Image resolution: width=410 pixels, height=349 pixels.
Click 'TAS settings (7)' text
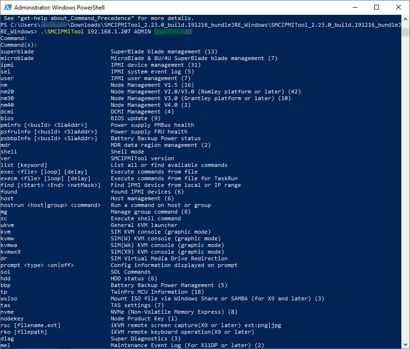[137, 305]
